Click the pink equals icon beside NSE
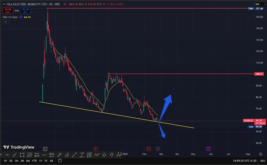 65,4
